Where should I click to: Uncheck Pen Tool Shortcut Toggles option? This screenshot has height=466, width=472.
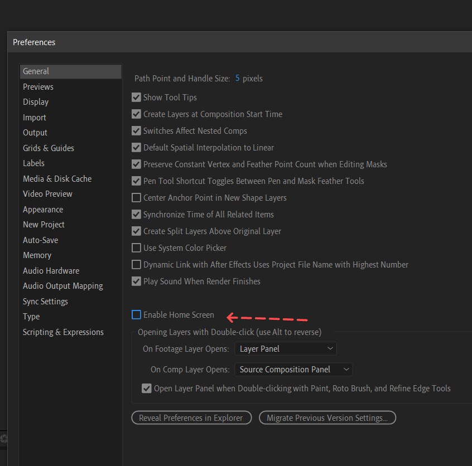(136, 181)
